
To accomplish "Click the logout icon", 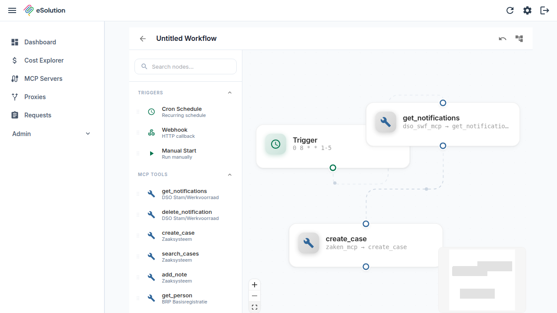I will [x=545, y=10].
